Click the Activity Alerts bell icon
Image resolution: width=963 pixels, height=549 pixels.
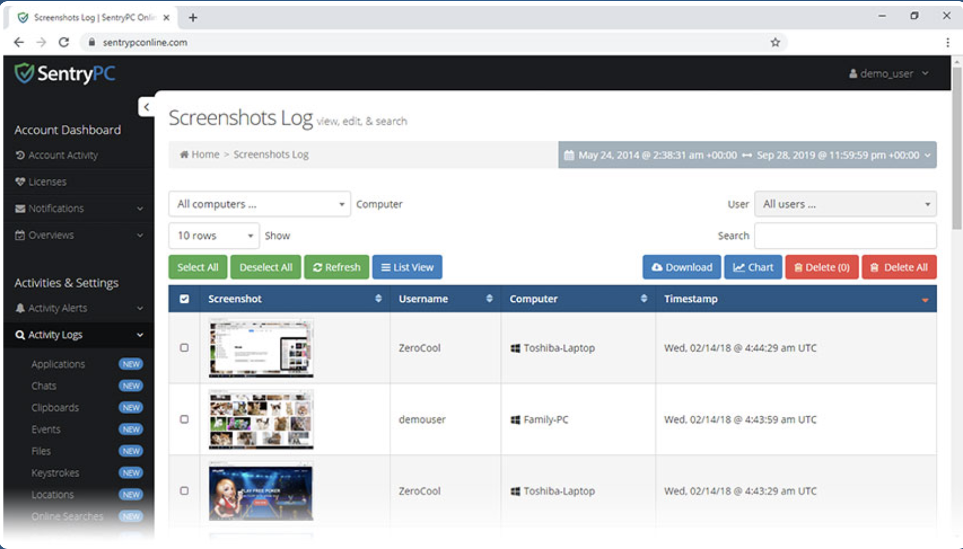[19, 308]
